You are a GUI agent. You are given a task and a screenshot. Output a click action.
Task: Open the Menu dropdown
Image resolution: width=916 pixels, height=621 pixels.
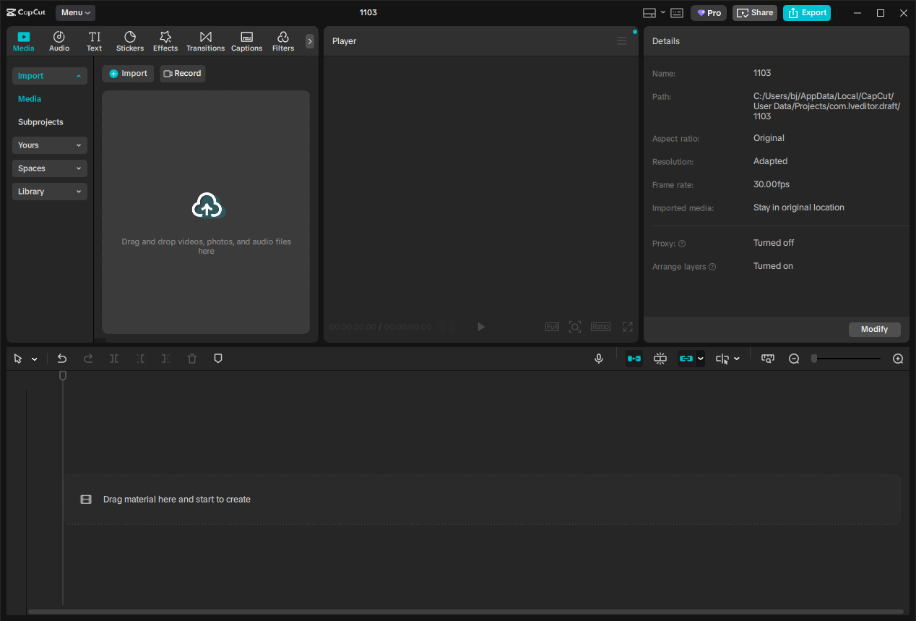click(75, 12)
